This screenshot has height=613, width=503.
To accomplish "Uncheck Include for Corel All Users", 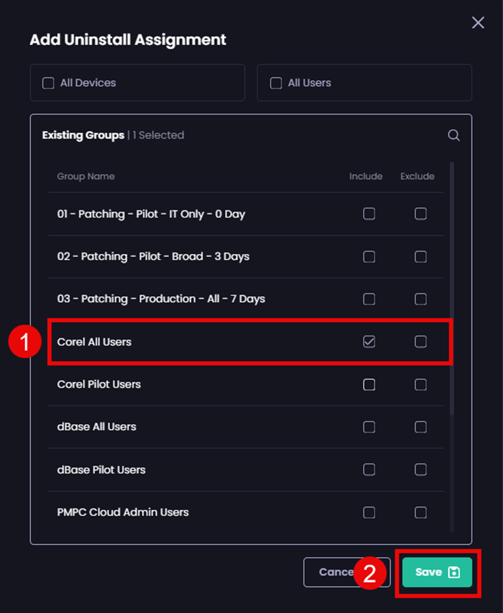I will click(369, 342).
